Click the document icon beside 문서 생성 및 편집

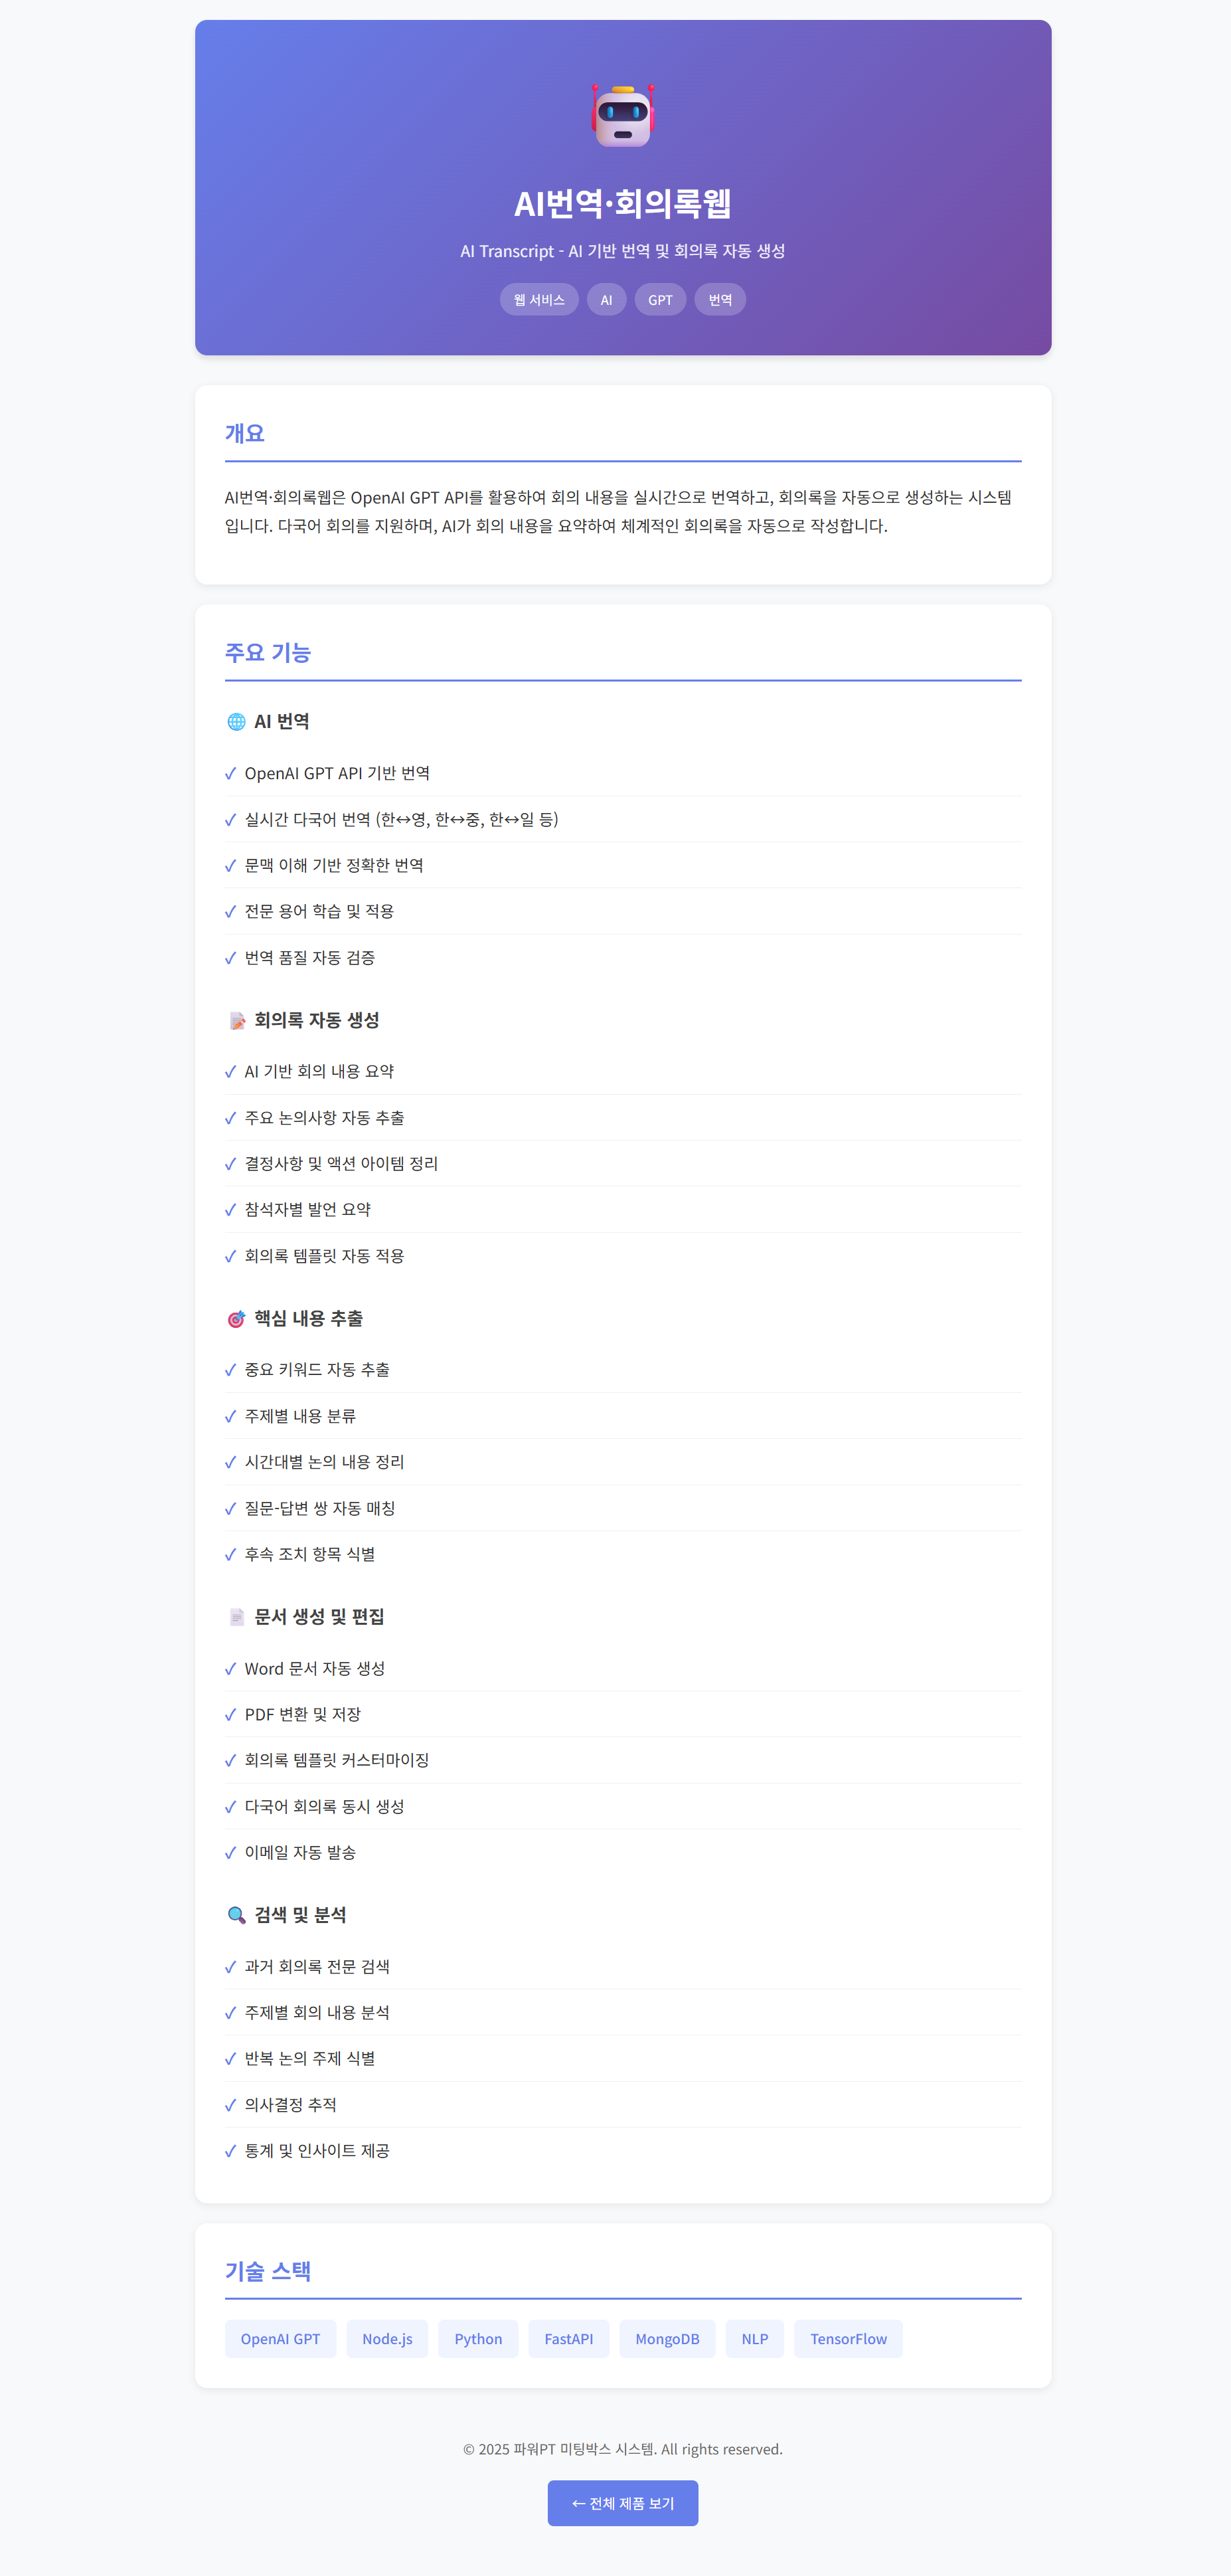(237, 1617)
